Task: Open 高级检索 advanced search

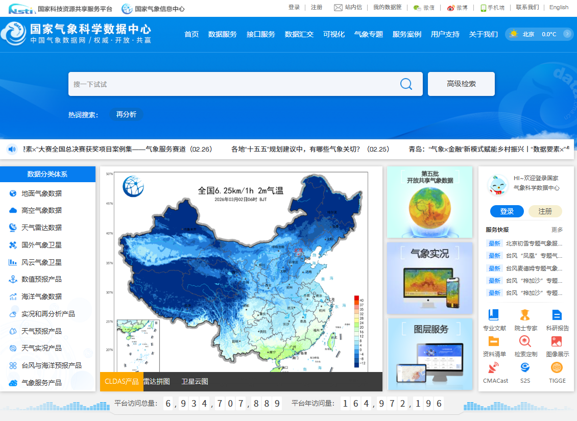Action: (x=461, y=83)
